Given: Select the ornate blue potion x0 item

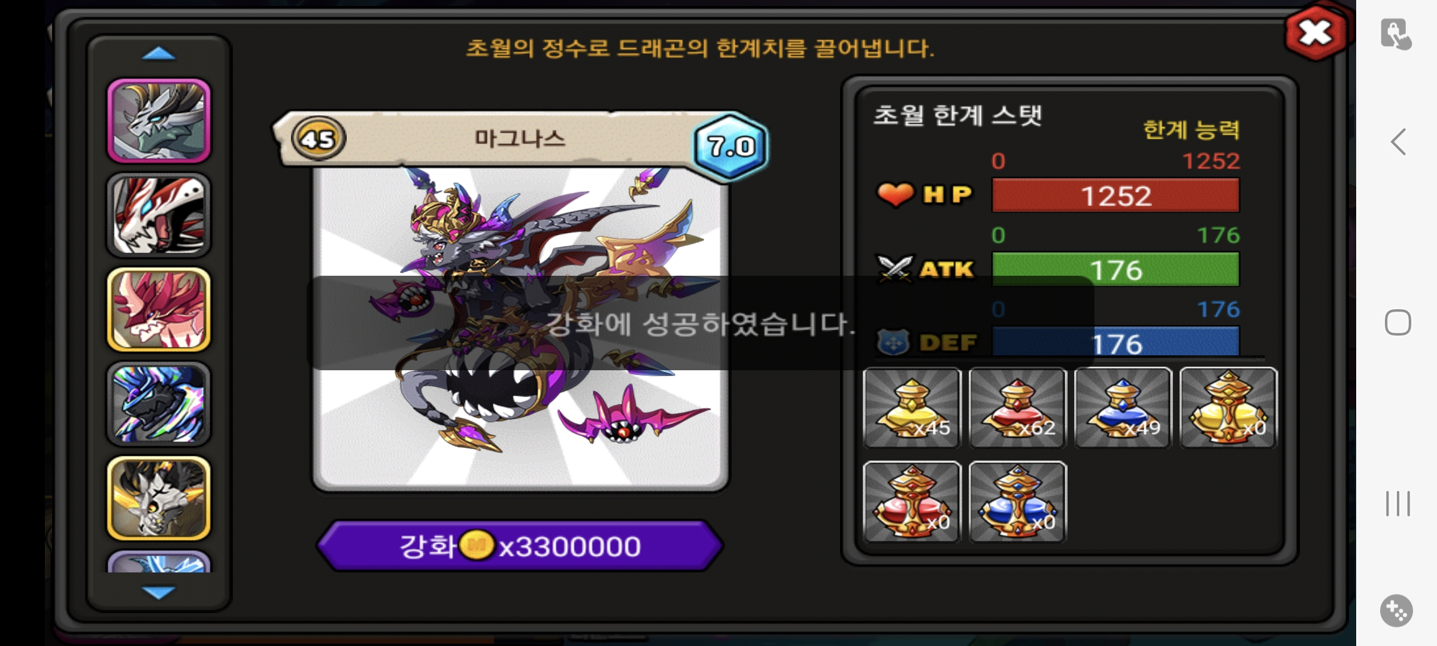Looking at the screenshot, I should pos(1017,502).
